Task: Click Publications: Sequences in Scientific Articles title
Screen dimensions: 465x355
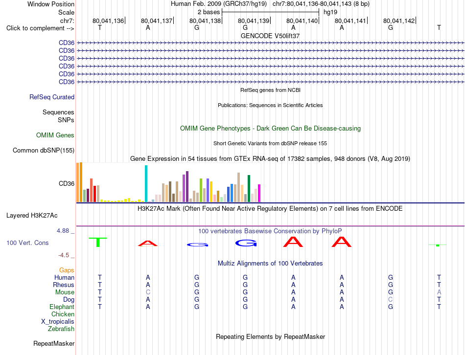Action: click(270, 105)
